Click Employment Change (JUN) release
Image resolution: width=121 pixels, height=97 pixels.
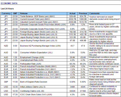click(x=32, y=57)
